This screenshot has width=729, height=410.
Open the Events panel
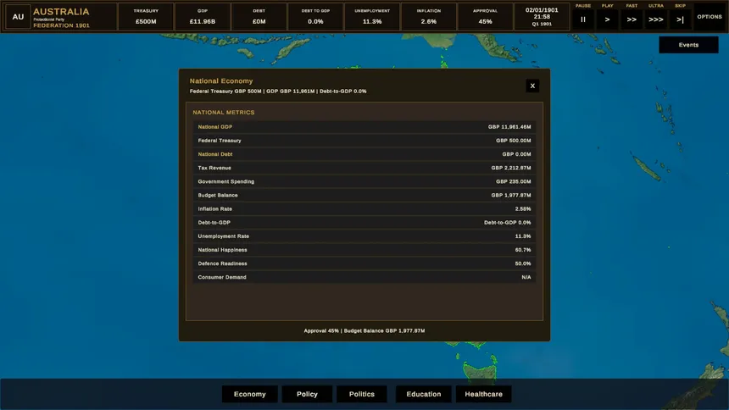coord(688,45)
